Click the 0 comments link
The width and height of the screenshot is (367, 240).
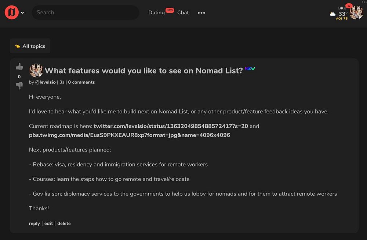81,82
